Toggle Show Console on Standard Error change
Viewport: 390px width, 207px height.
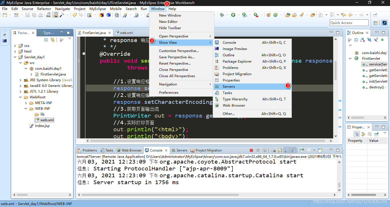click(293, 150)
